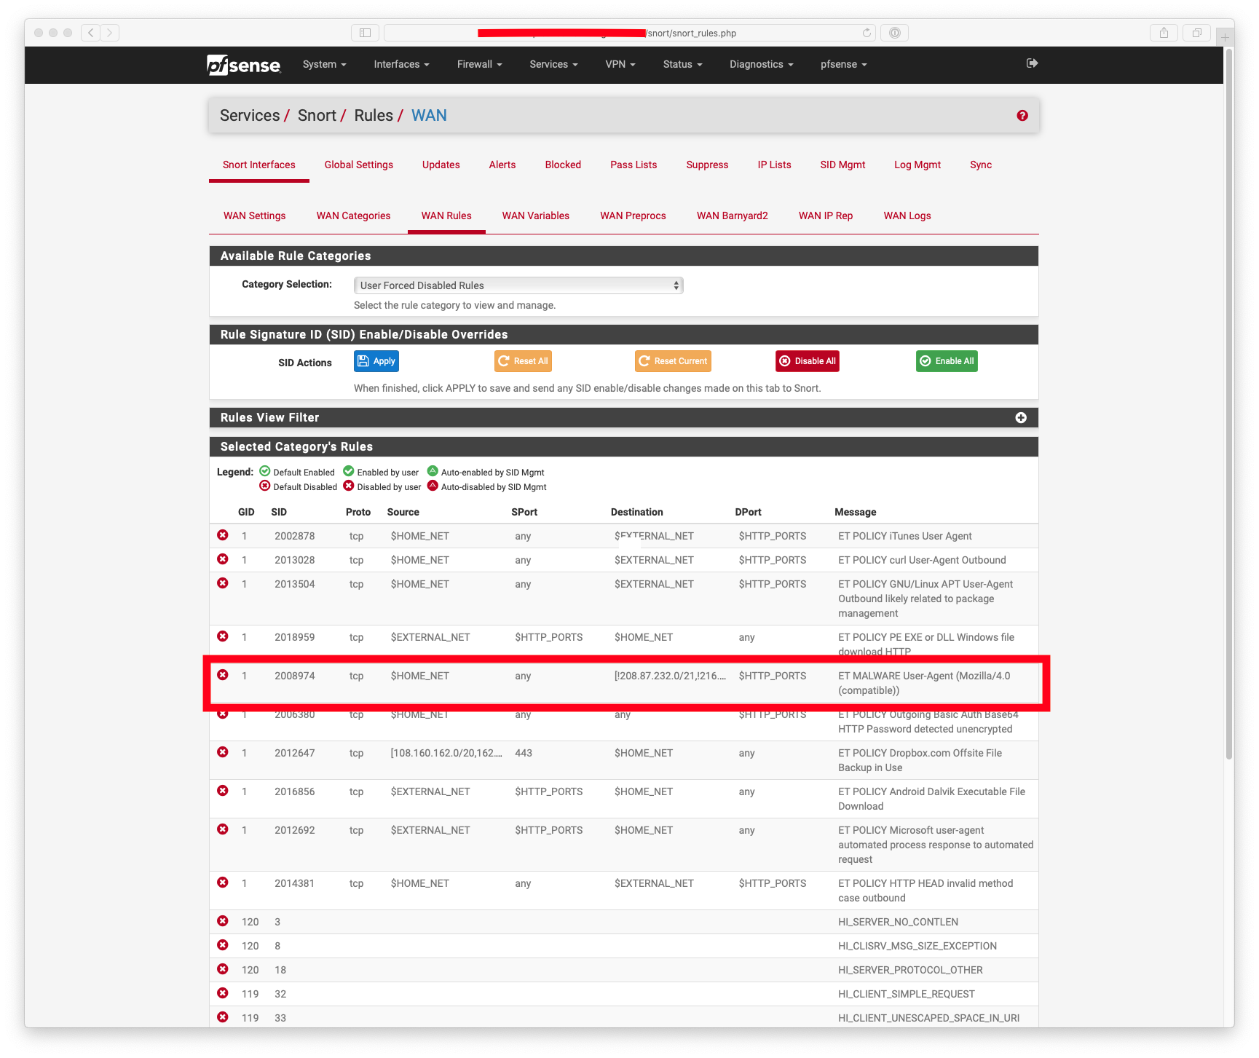Open the Suppress page
The width and height of the screenshot is (1259, 1058).
(706, 165)
